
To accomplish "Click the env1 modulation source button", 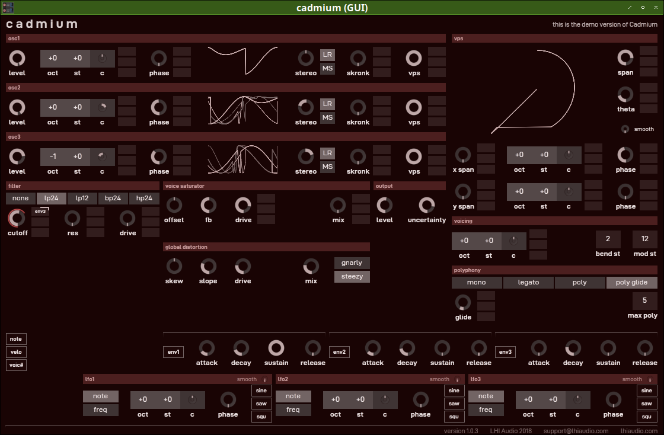I will coord(173,352).
